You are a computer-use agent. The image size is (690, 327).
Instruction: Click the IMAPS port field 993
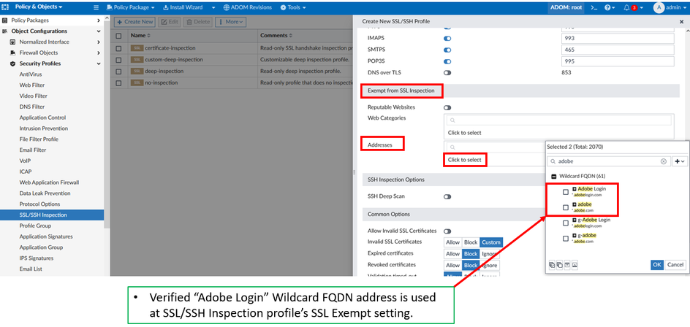(618, 38)
